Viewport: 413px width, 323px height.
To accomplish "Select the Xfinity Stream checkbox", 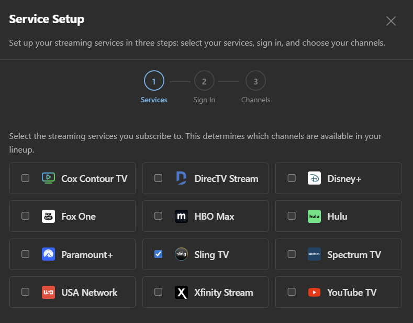I will tap(158, 292).
